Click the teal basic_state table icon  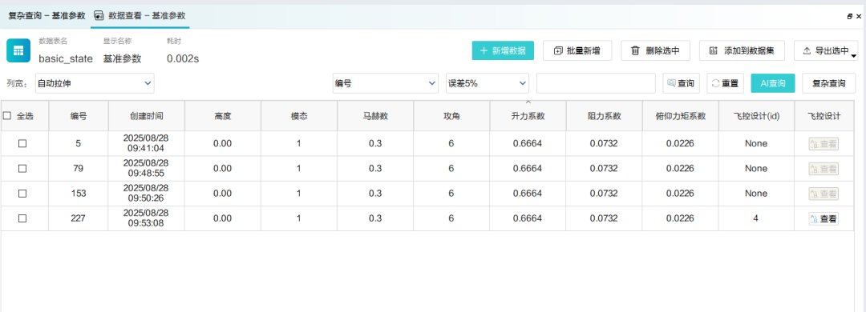tap(18, 50)
